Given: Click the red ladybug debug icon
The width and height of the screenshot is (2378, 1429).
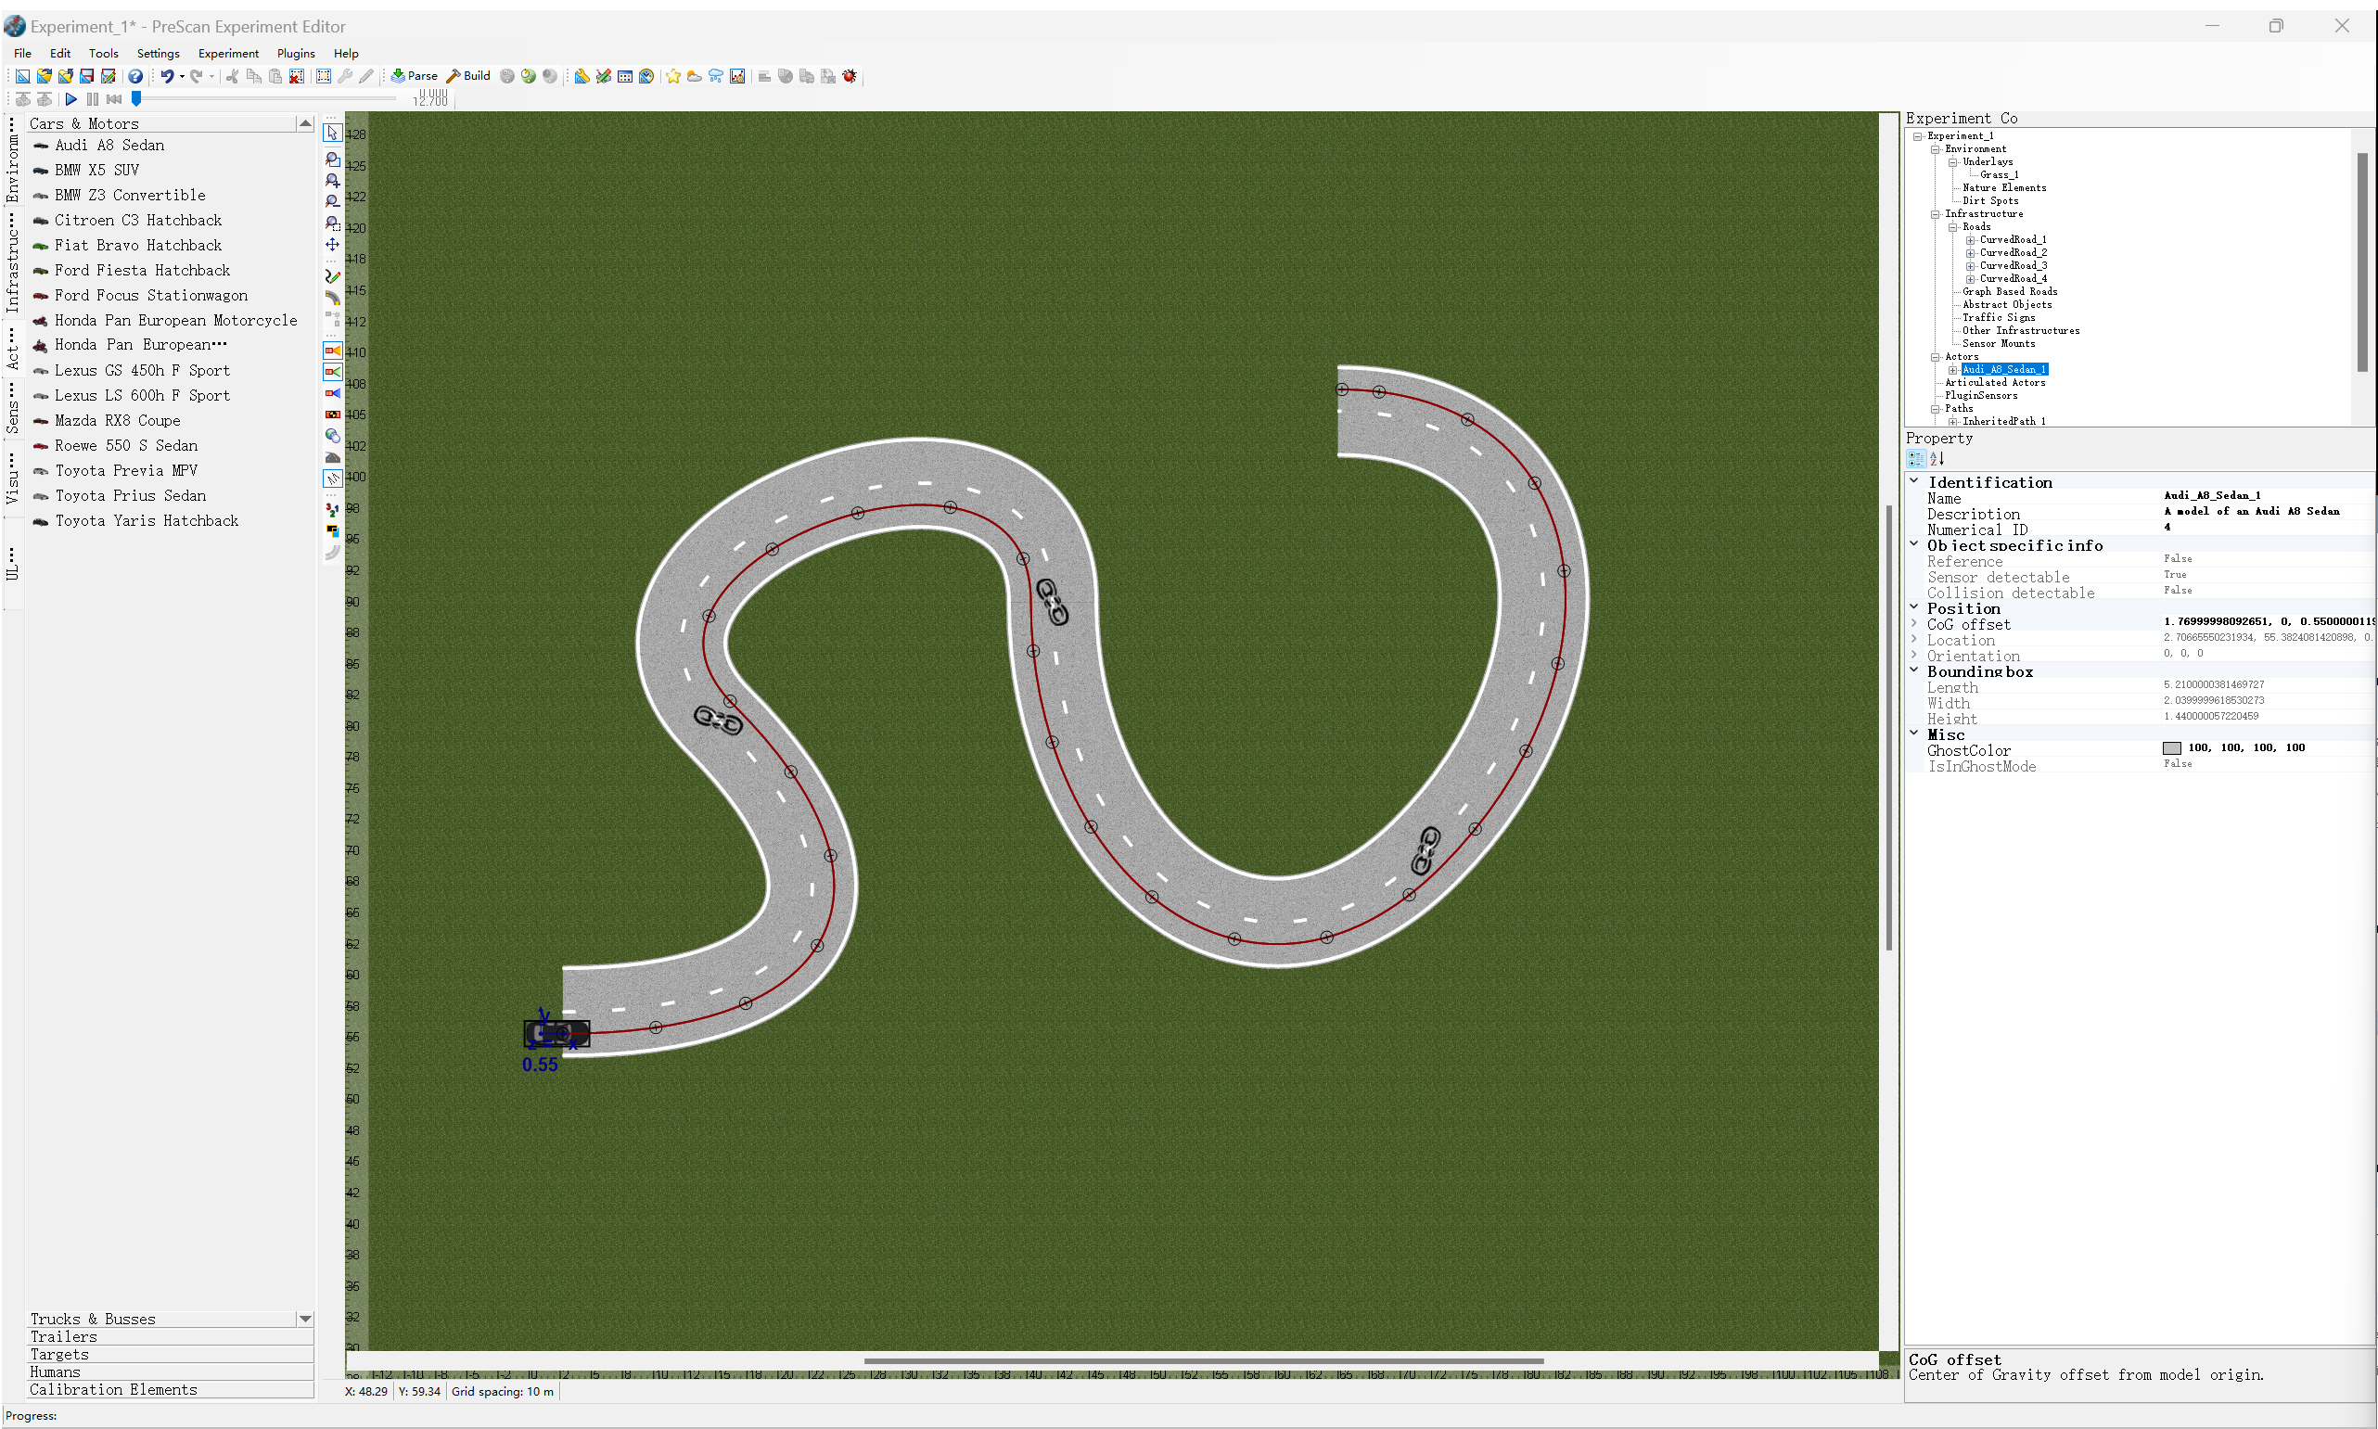Looking at the screenshot, I should click(850, 76).
